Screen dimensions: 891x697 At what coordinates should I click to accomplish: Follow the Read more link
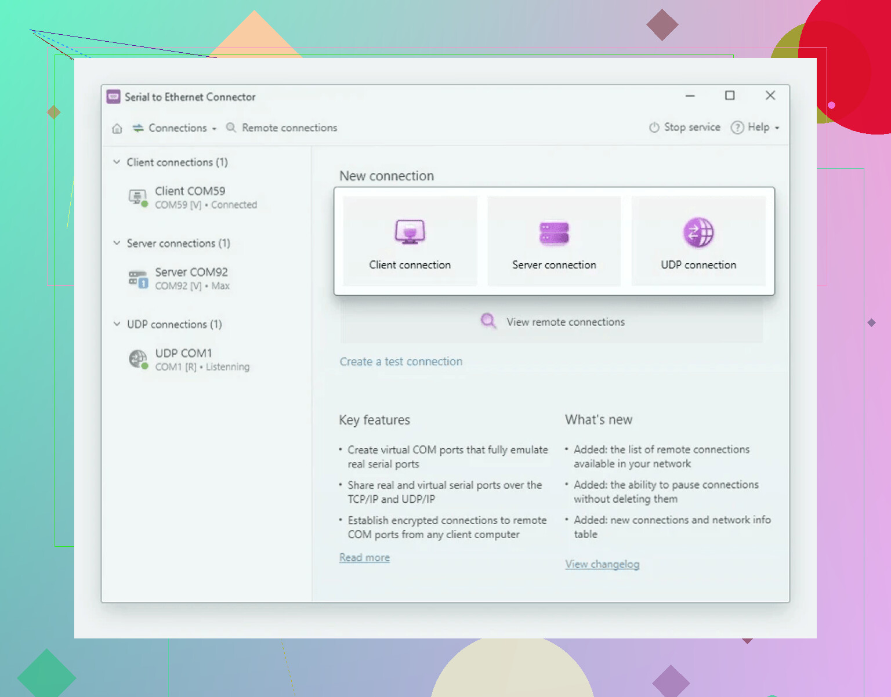click(364, 557)
